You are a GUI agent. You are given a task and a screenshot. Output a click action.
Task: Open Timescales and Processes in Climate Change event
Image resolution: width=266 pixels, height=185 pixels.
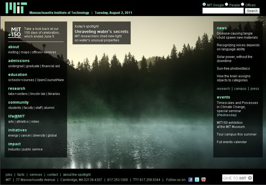(x=237, y=109)
